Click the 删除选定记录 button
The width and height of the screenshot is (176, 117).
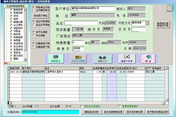(x=92, y=112)
